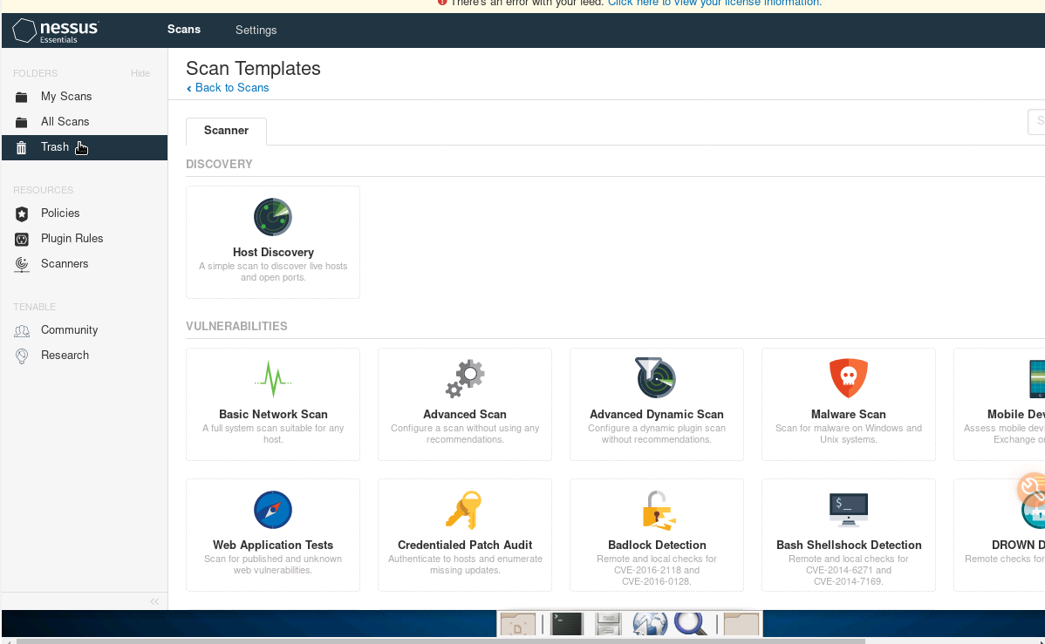
Task: Click the My Scans folder icon
Action: [21, 98]
